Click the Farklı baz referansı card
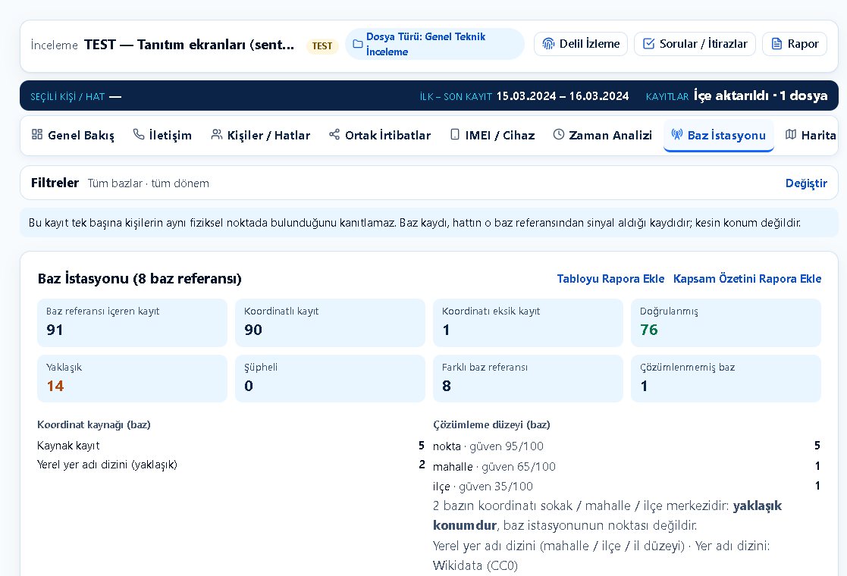This screenshot has width=847, height=576. (528, 378)
